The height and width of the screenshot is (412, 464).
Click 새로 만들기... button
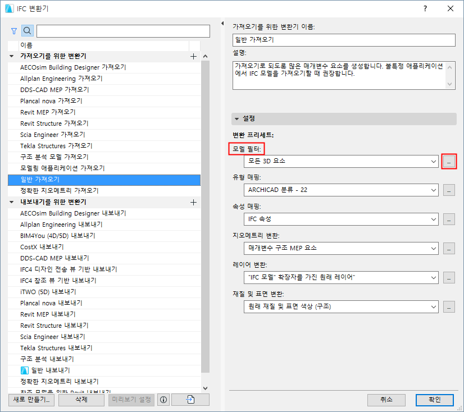pyautogui.click(x=31, y=400)
